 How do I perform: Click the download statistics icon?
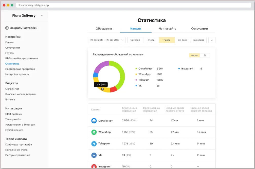click(212, 40)
